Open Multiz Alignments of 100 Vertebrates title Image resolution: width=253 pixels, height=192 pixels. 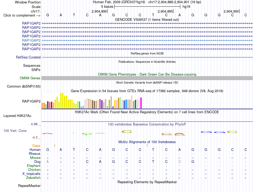pyautogui.click(x=147, y=142)
